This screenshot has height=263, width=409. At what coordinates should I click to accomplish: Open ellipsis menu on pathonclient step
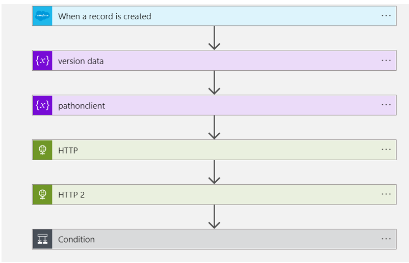click(x=386, y=105)
